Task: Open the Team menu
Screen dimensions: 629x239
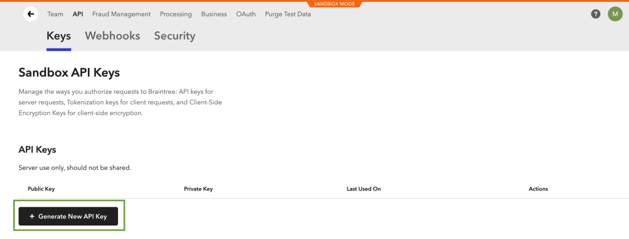Action: tap(55, 14)
